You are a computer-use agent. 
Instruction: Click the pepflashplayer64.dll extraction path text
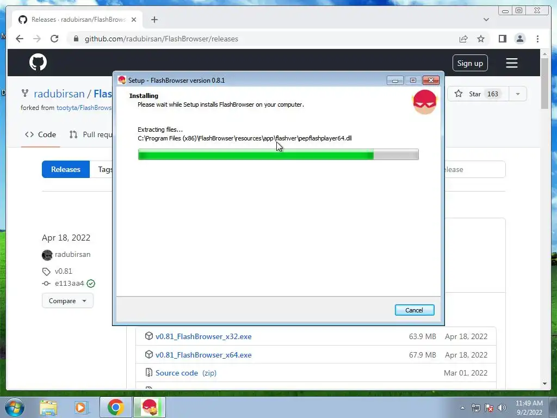tap(245, 138)
